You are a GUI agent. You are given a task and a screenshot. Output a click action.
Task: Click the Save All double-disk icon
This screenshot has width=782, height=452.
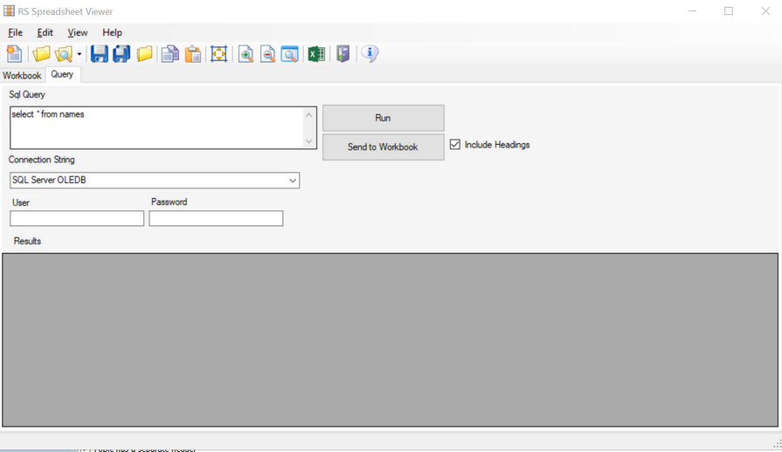click(x=121, y=54)
